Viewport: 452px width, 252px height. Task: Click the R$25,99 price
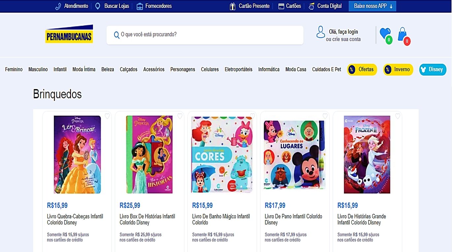(130, 206)
